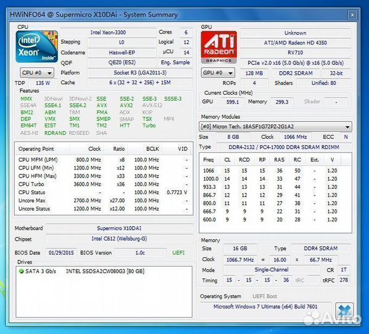Click the CL column header

(227, 160)
